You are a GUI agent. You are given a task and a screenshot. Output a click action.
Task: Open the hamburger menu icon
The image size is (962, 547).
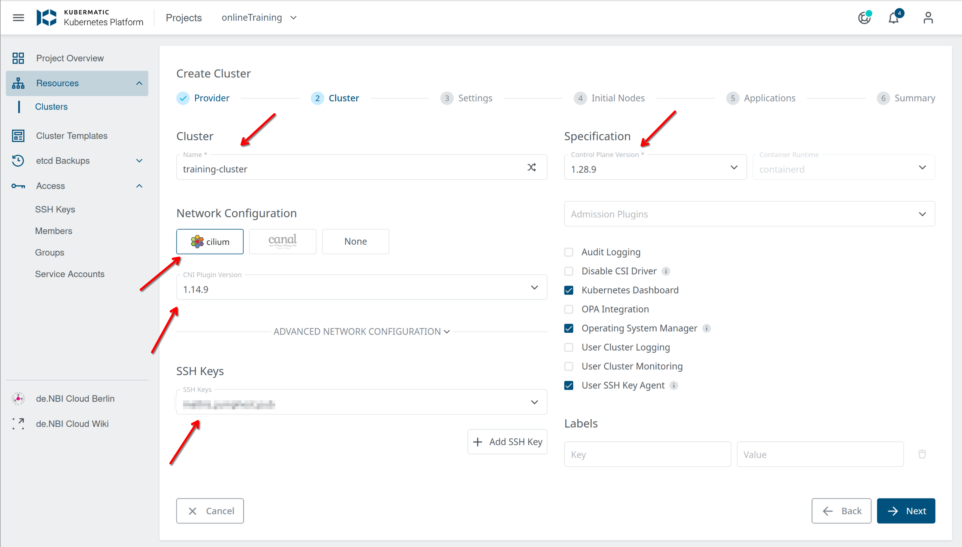click(18, 18)
